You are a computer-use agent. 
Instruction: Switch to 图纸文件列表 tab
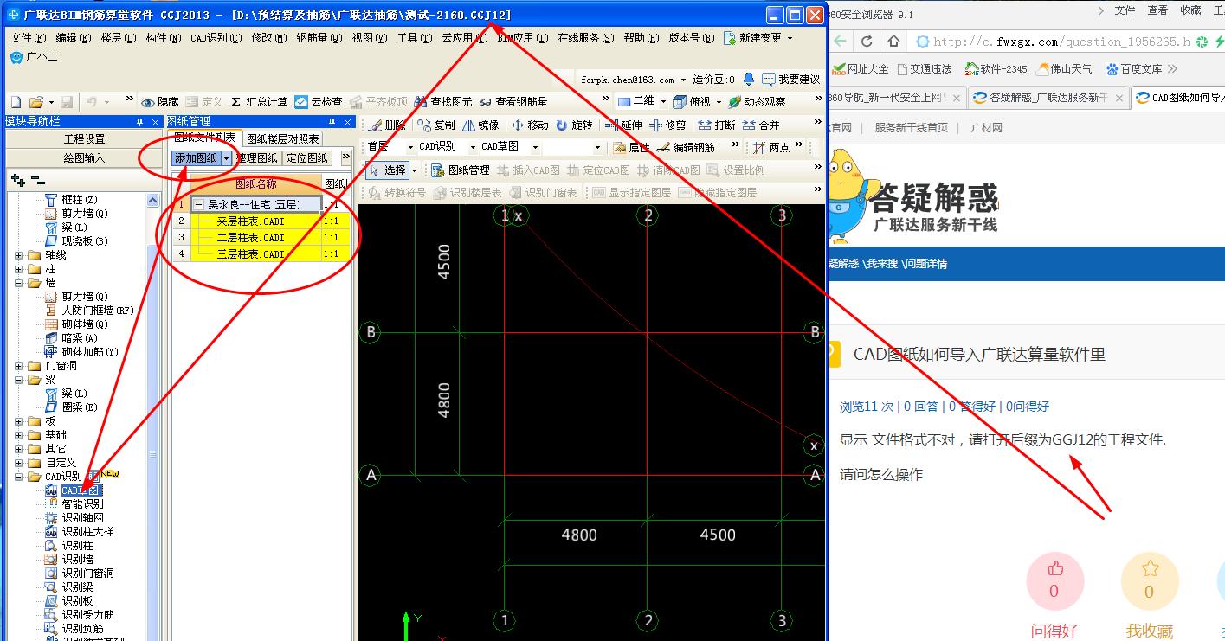[204, 138]
